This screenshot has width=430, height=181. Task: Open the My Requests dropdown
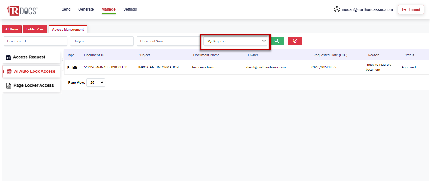(235, 41)
